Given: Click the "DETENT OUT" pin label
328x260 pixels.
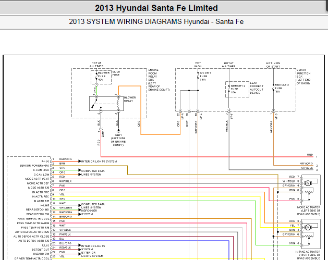Looking at the screenshot, I should [x=41, y=250].
